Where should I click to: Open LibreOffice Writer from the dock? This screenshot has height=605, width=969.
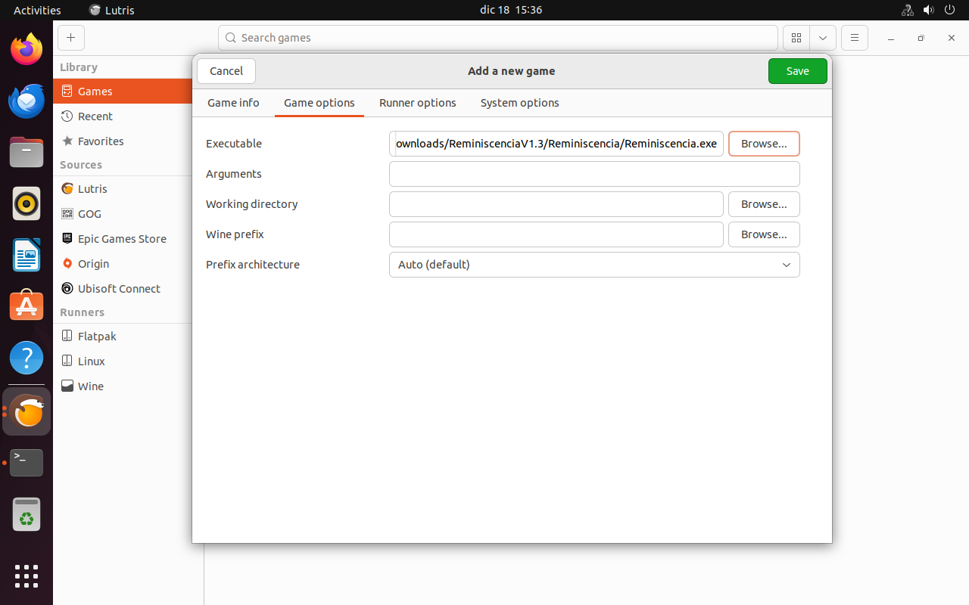click(26, 255)
